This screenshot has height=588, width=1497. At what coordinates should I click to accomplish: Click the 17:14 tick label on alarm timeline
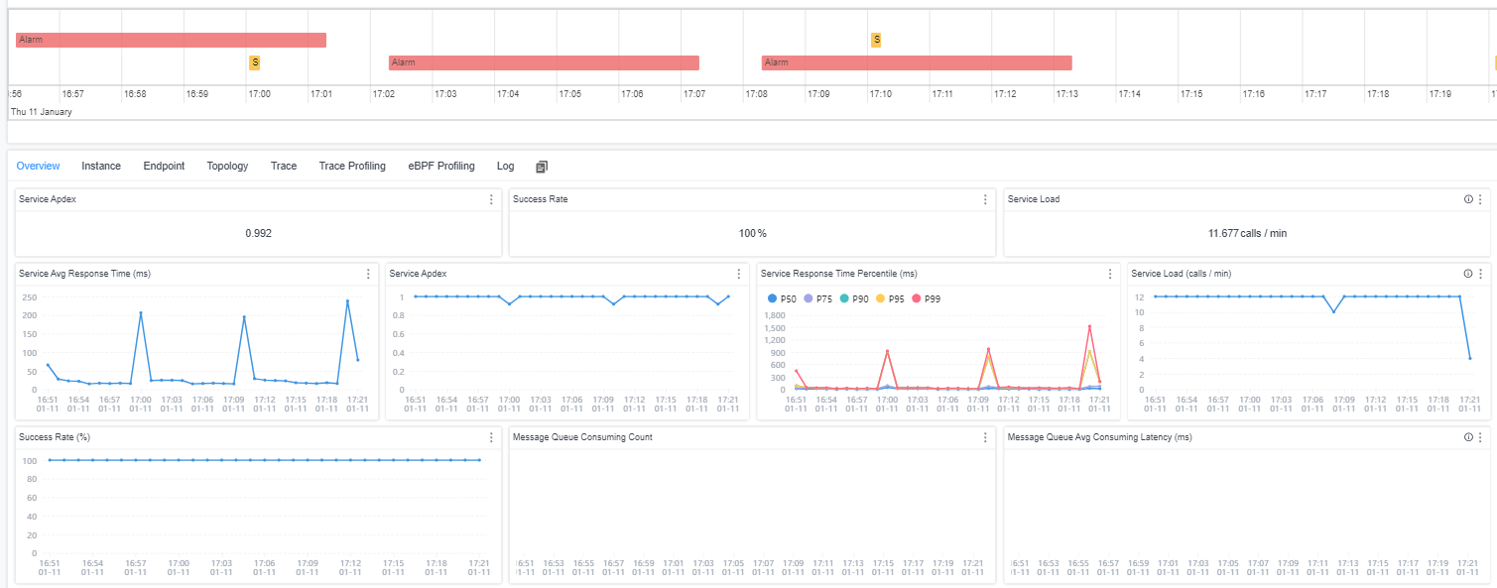click(x=1129, y=94)
